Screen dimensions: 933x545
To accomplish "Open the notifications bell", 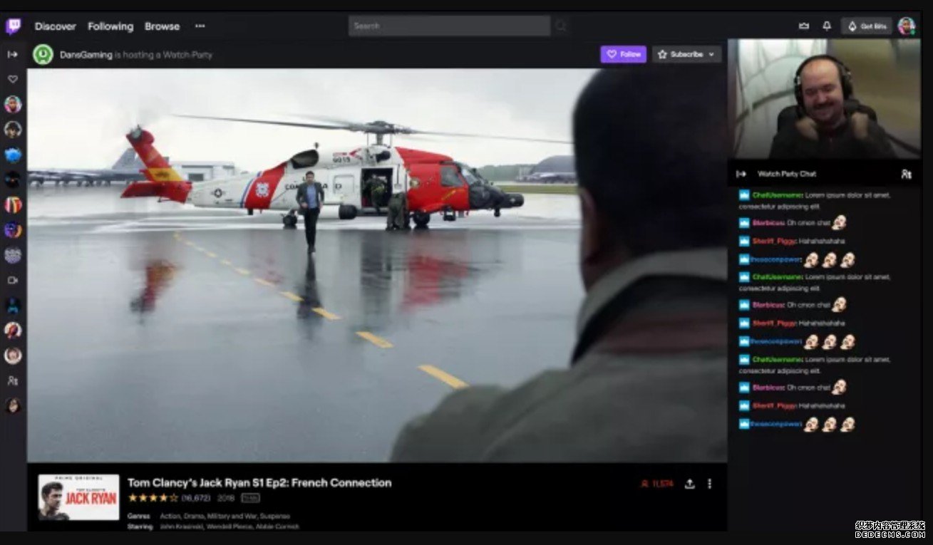I will [827, 26].
